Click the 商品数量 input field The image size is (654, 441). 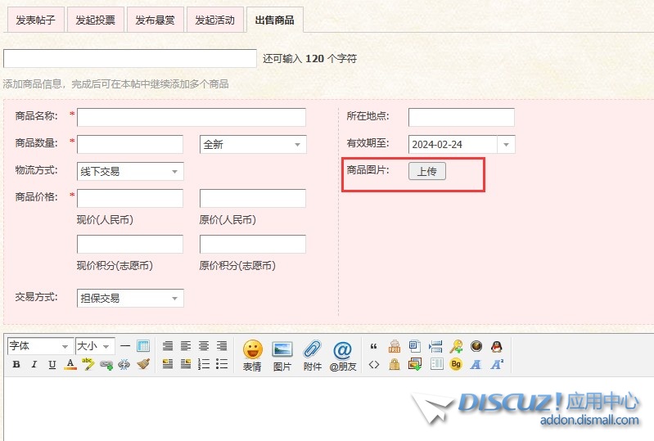pos(130,144)
